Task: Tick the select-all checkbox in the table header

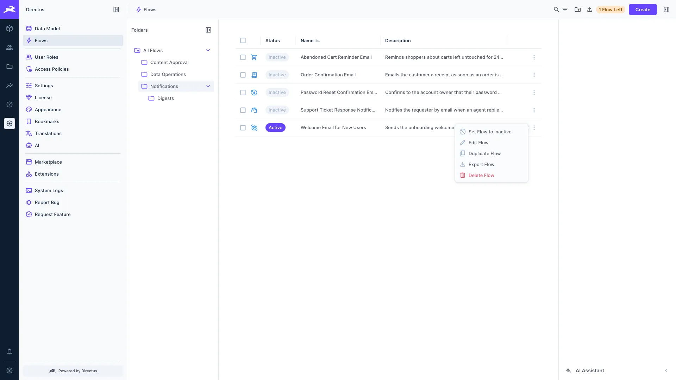Action: [243, 40]
